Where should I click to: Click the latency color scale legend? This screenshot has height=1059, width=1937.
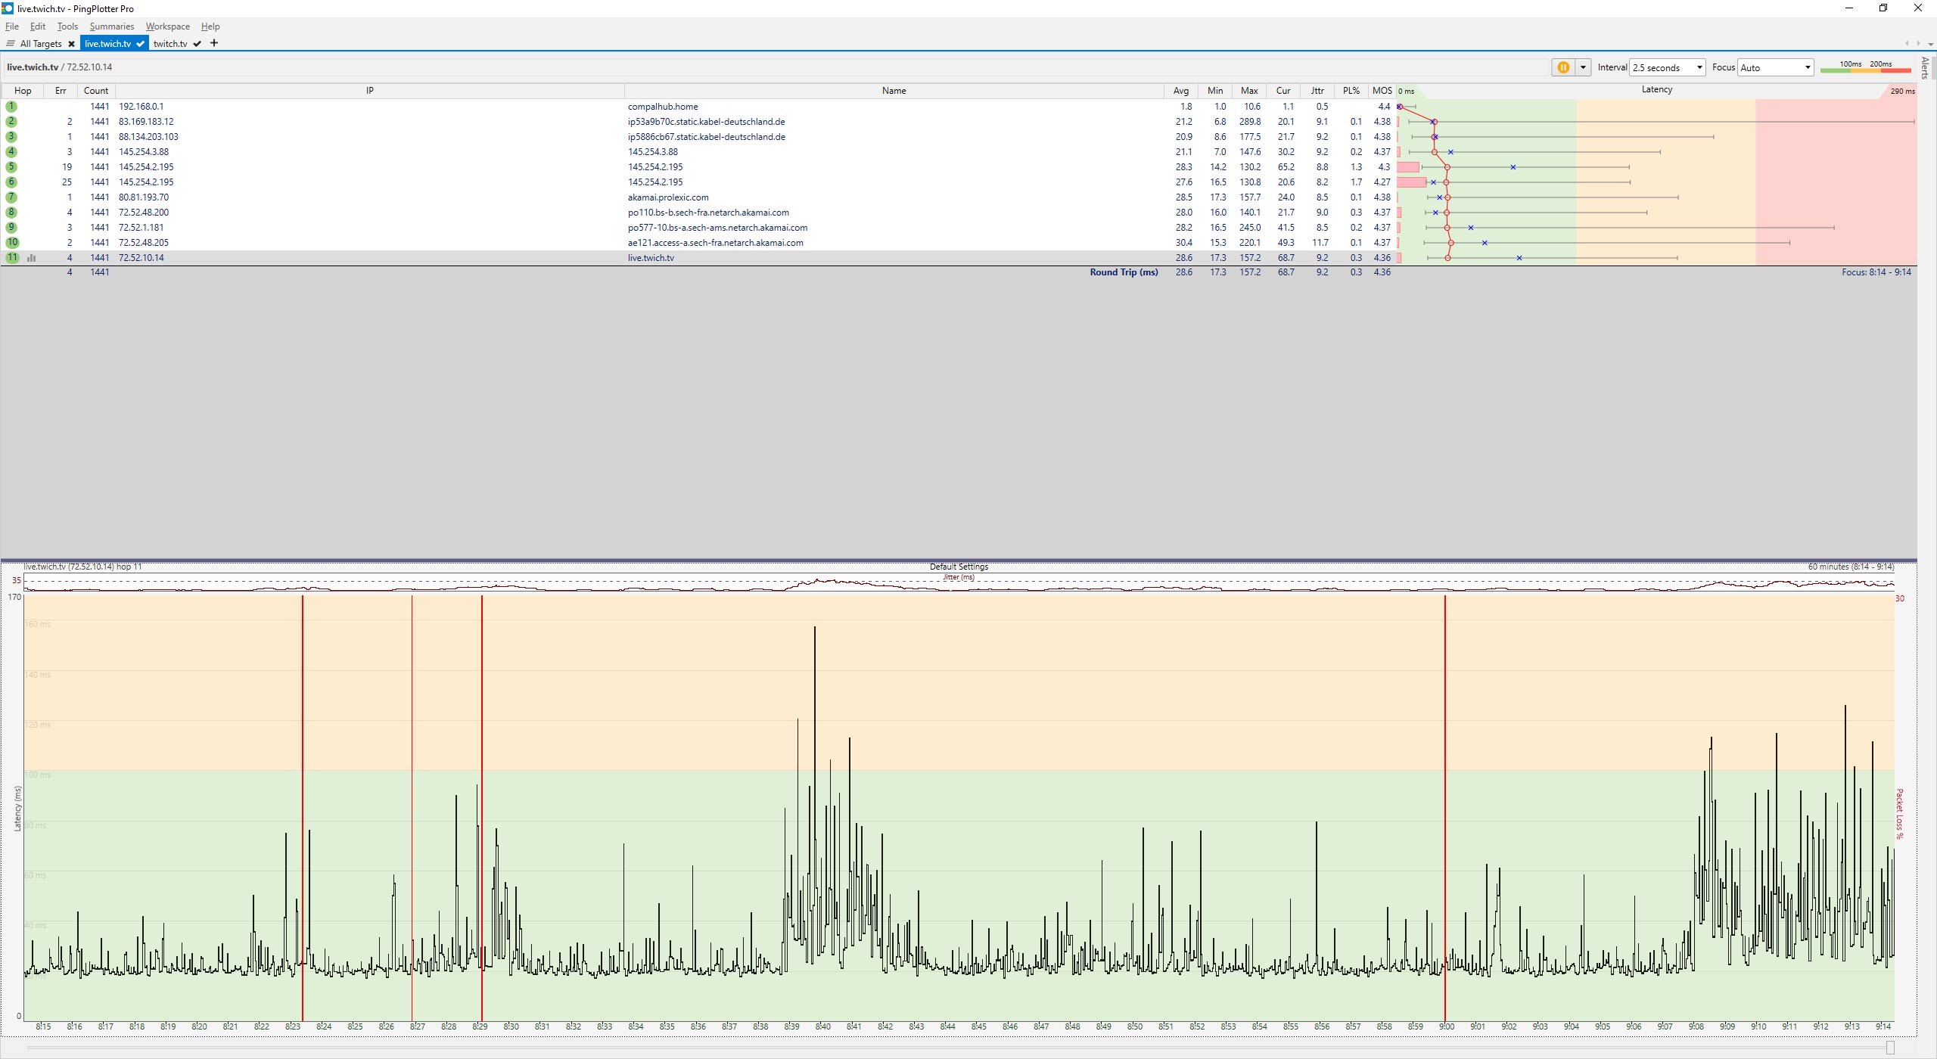pyautogui.click(x=1865, y=67)
